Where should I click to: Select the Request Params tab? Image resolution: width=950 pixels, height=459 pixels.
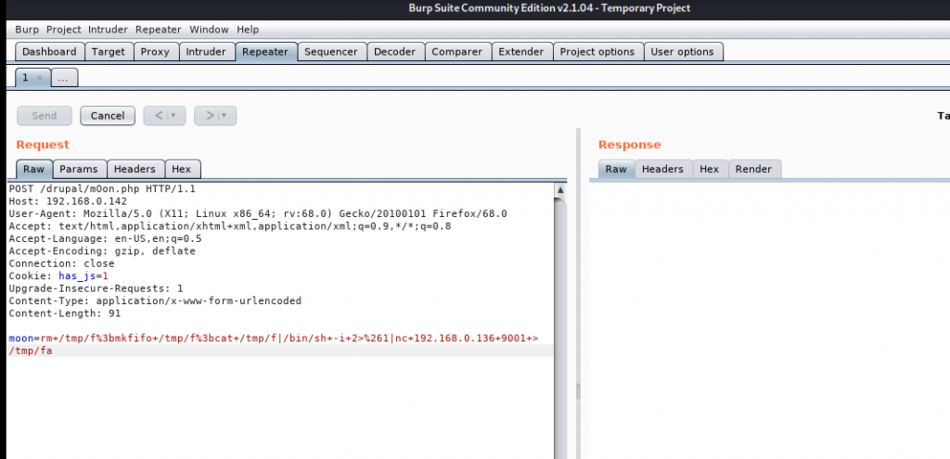(80, 169)
